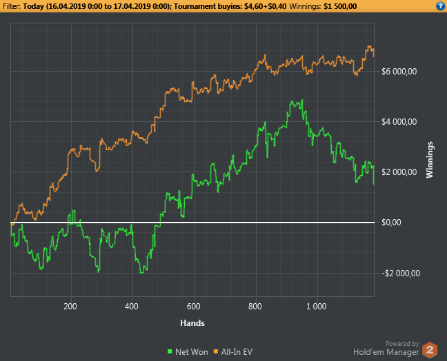Screen dimensions: 447x361
Task: Click the Hold'em Manager 2 logo icon
Action: pos(430,349)
